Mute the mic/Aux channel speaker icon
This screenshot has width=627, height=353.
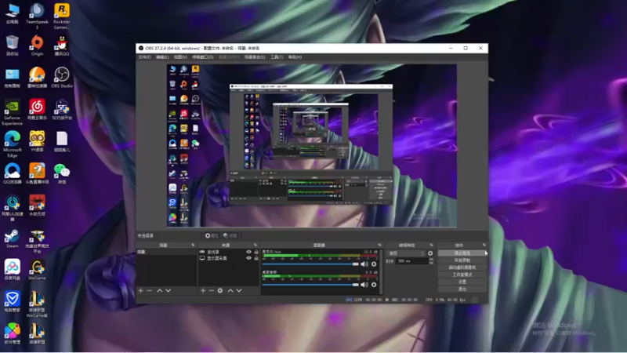coord(364,264)
